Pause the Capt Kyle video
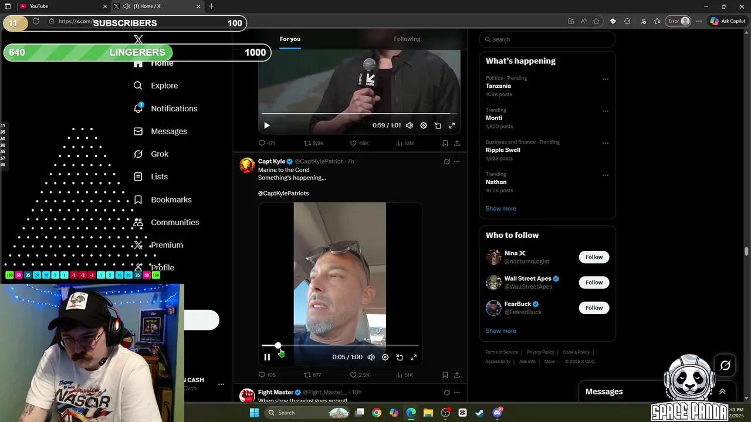Image resolution: width=751 pixels, height=422 pixels. point(267,357)
